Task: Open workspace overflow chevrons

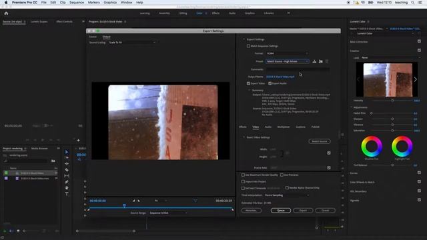Action: 289,13
